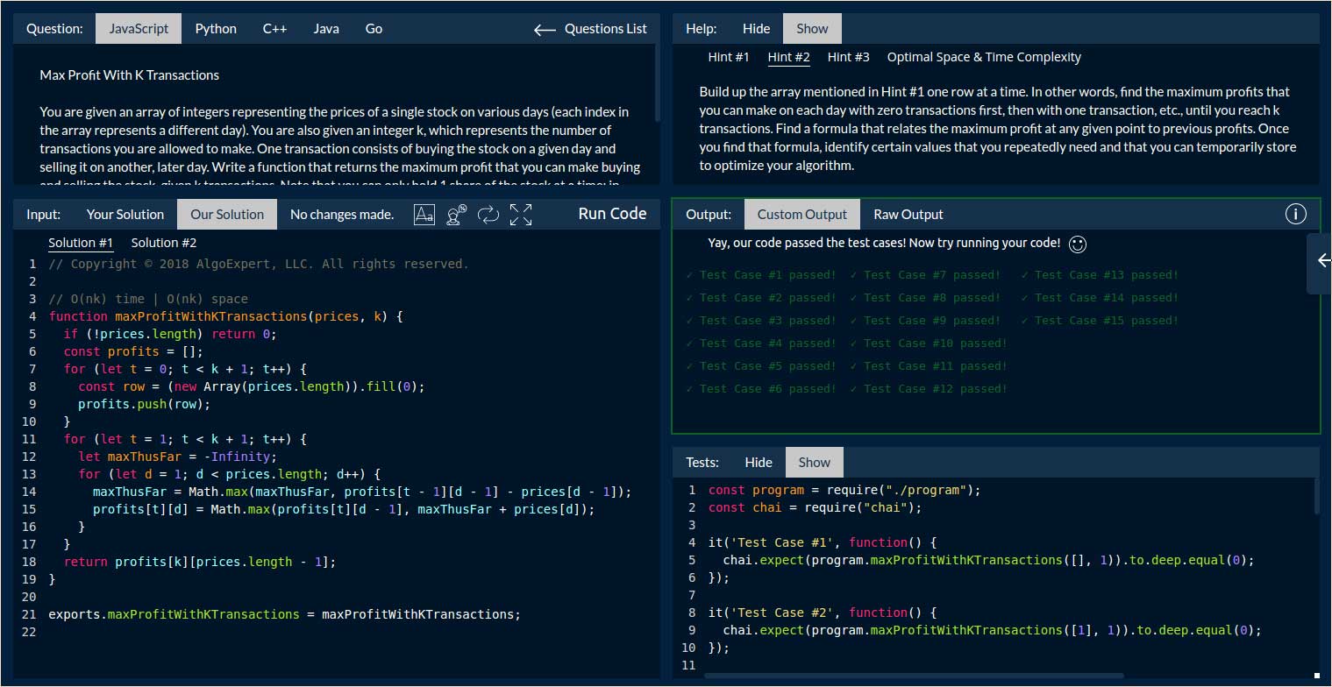Click the exports.maxProfitWithKTransactions code line

284,614
